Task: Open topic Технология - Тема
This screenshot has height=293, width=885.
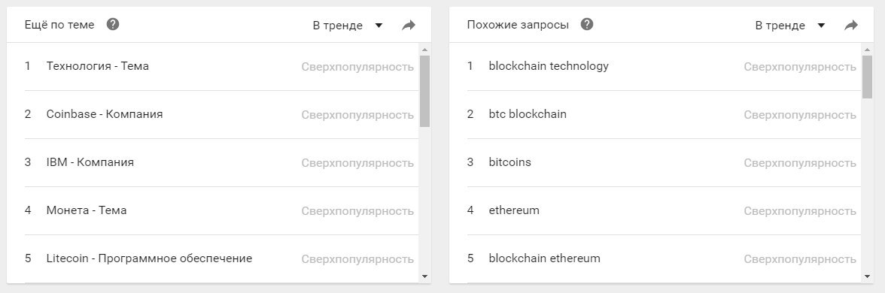Action: (x=221, y=66)
